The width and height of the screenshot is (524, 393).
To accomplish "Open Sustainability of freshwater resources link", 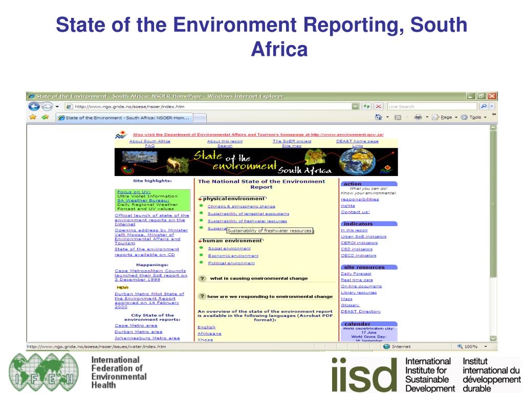I will pyautogui.click(x=247, y=221).
